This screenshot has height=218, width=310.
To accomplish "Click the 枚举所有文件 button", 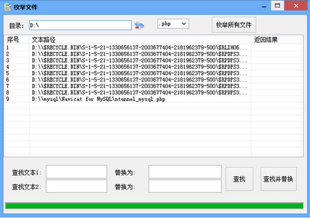I will click(234, 25).
